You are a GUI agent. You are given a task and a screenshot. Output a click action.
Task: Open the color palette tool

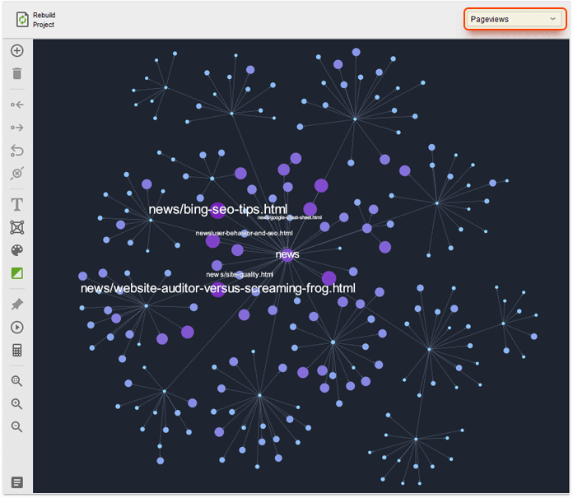coord(16,250)
